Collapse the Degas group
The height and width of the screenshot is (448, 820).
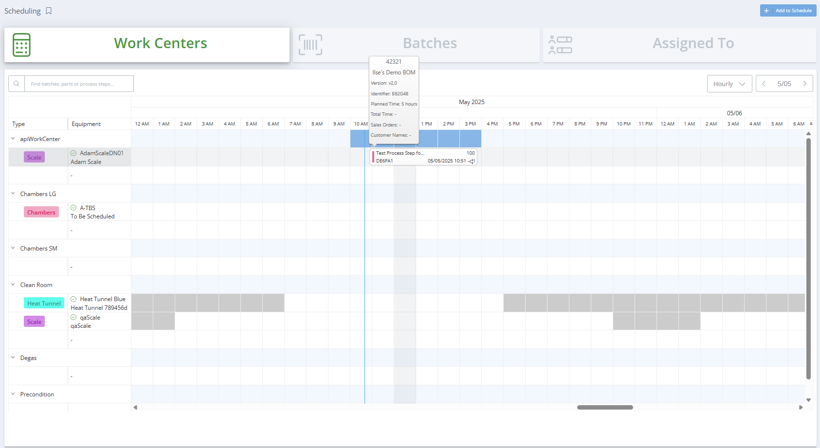click(x=13, y=358)
